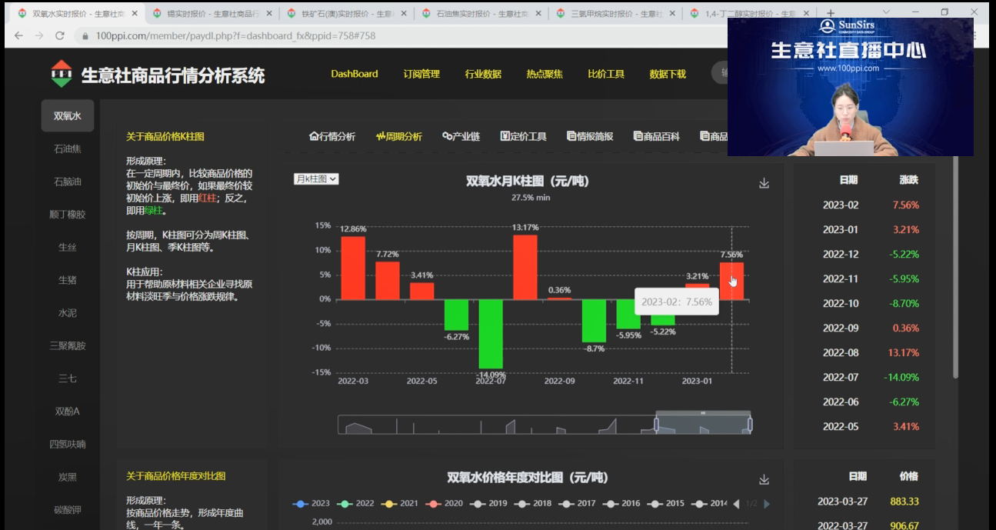Select 双酚A in commodity sidebar

click(x=68, y=412)
